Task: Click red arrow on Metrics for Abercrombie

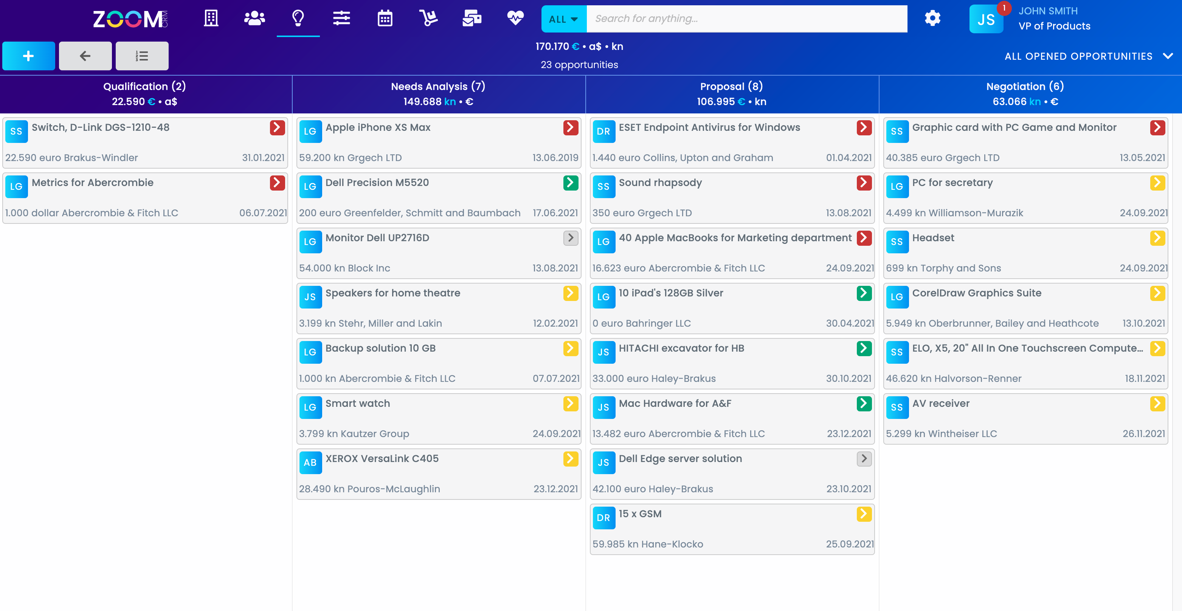Action: (277, 183)
